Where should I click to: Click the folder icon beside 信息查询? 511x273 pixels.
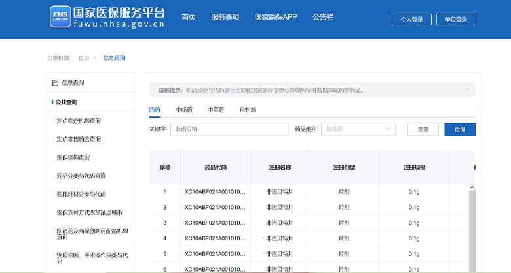(55, 83)
